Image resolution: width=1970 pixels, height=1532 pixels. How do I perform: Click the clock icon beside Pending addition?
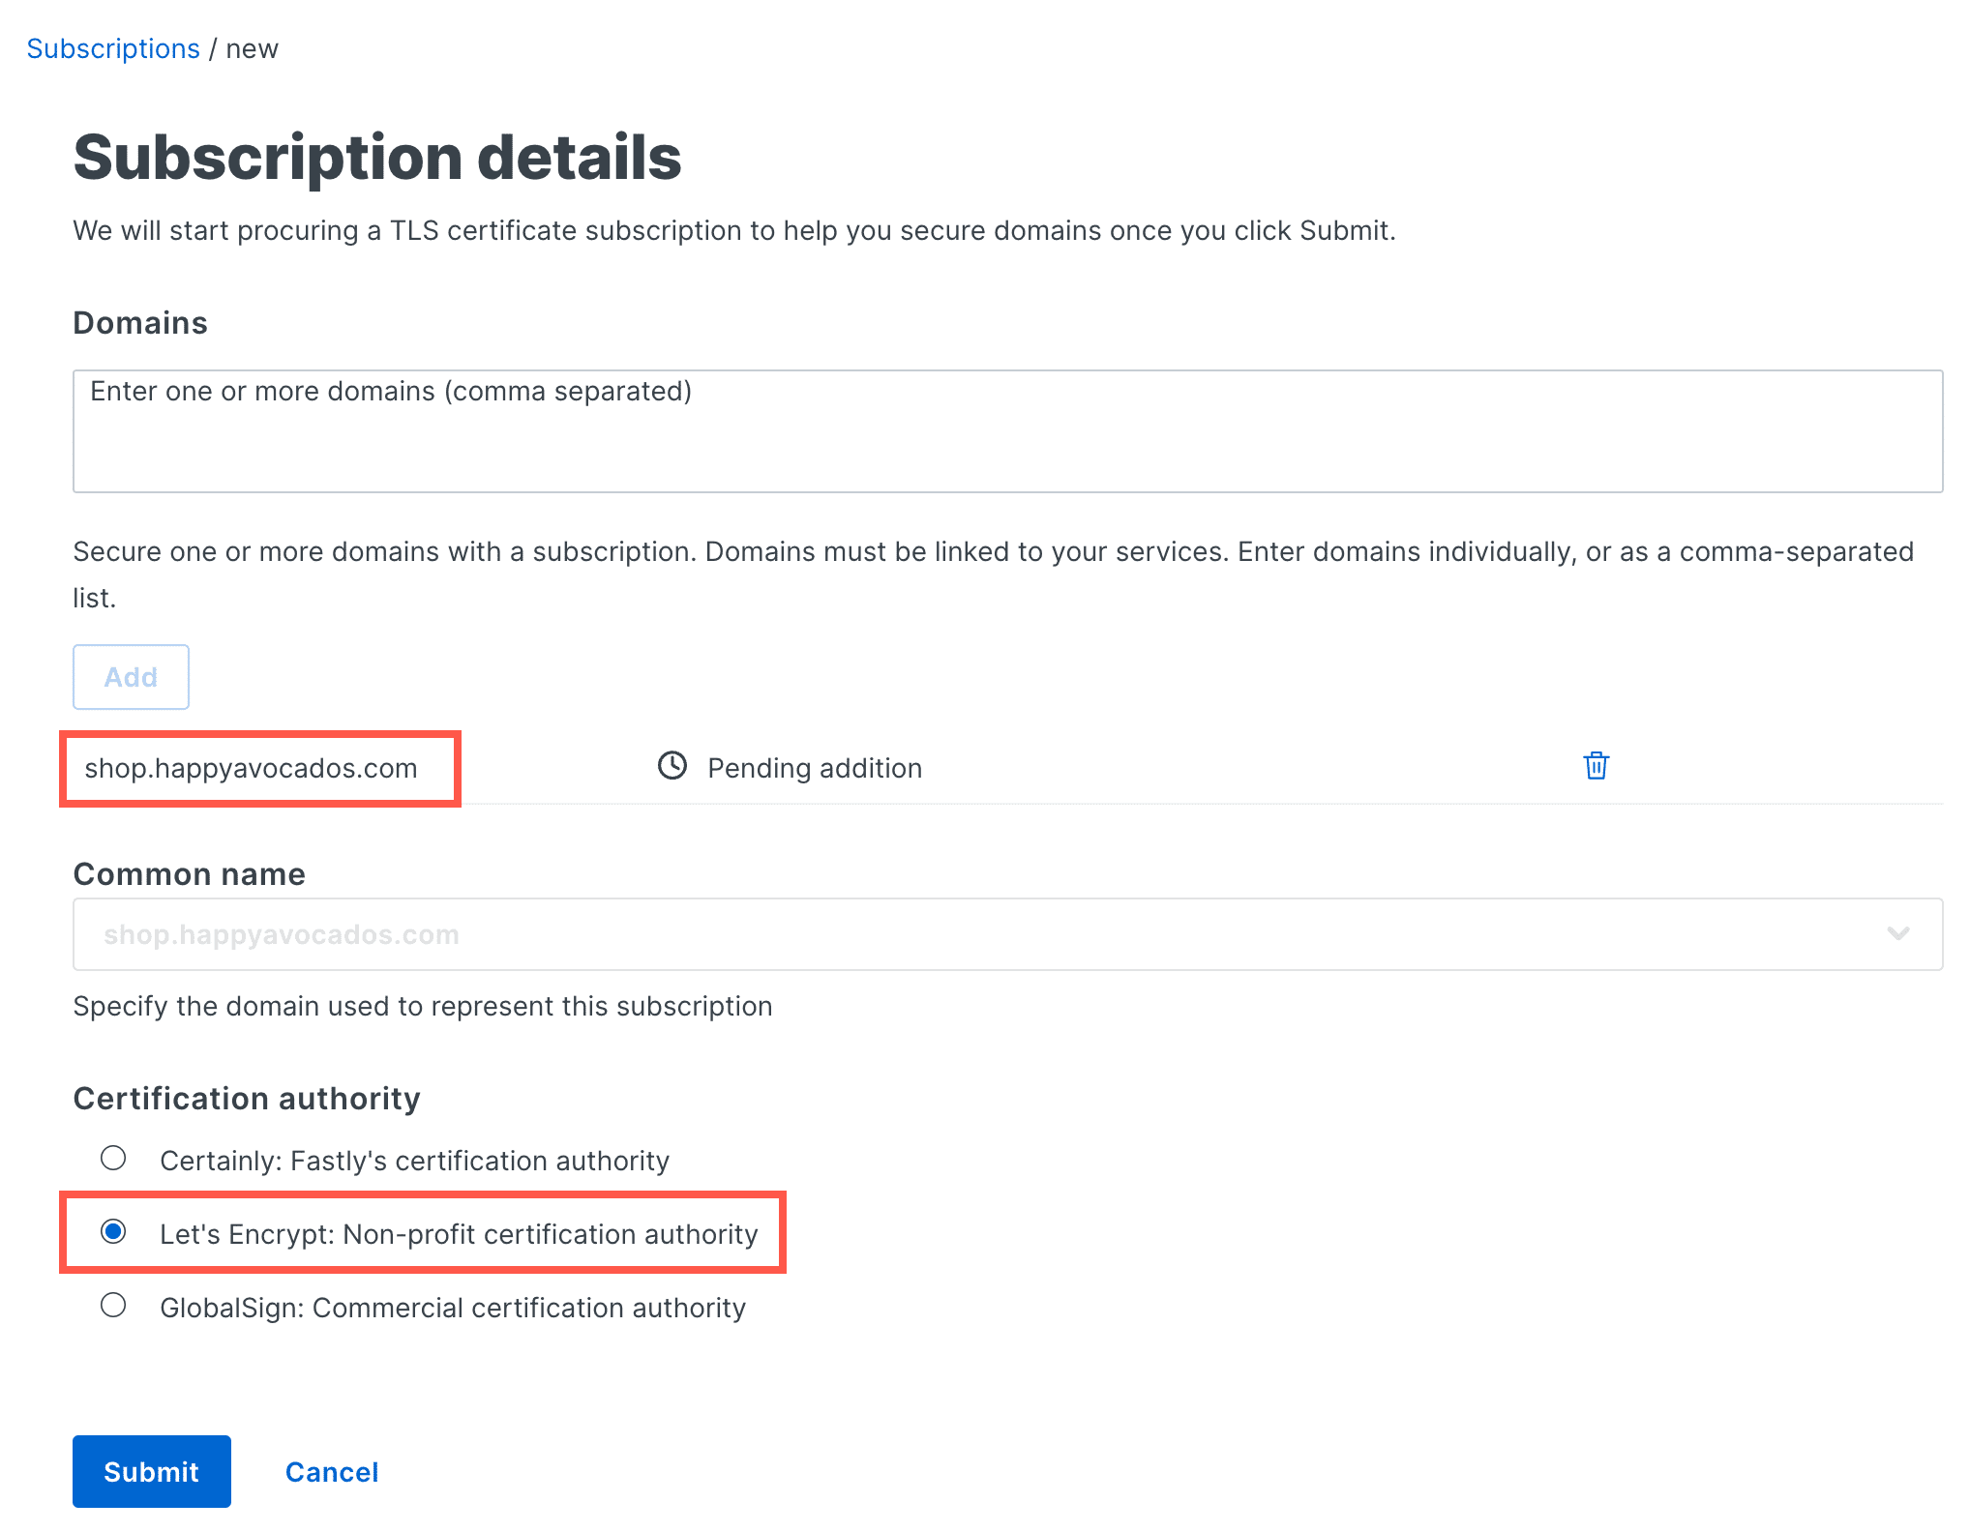[672, 767]
